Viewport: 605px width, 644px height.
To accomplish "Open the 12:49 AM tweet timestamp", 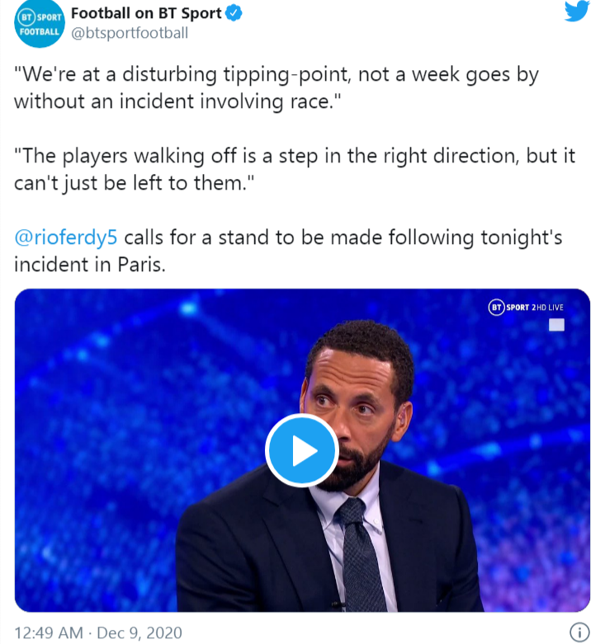I will pos(49,632).
